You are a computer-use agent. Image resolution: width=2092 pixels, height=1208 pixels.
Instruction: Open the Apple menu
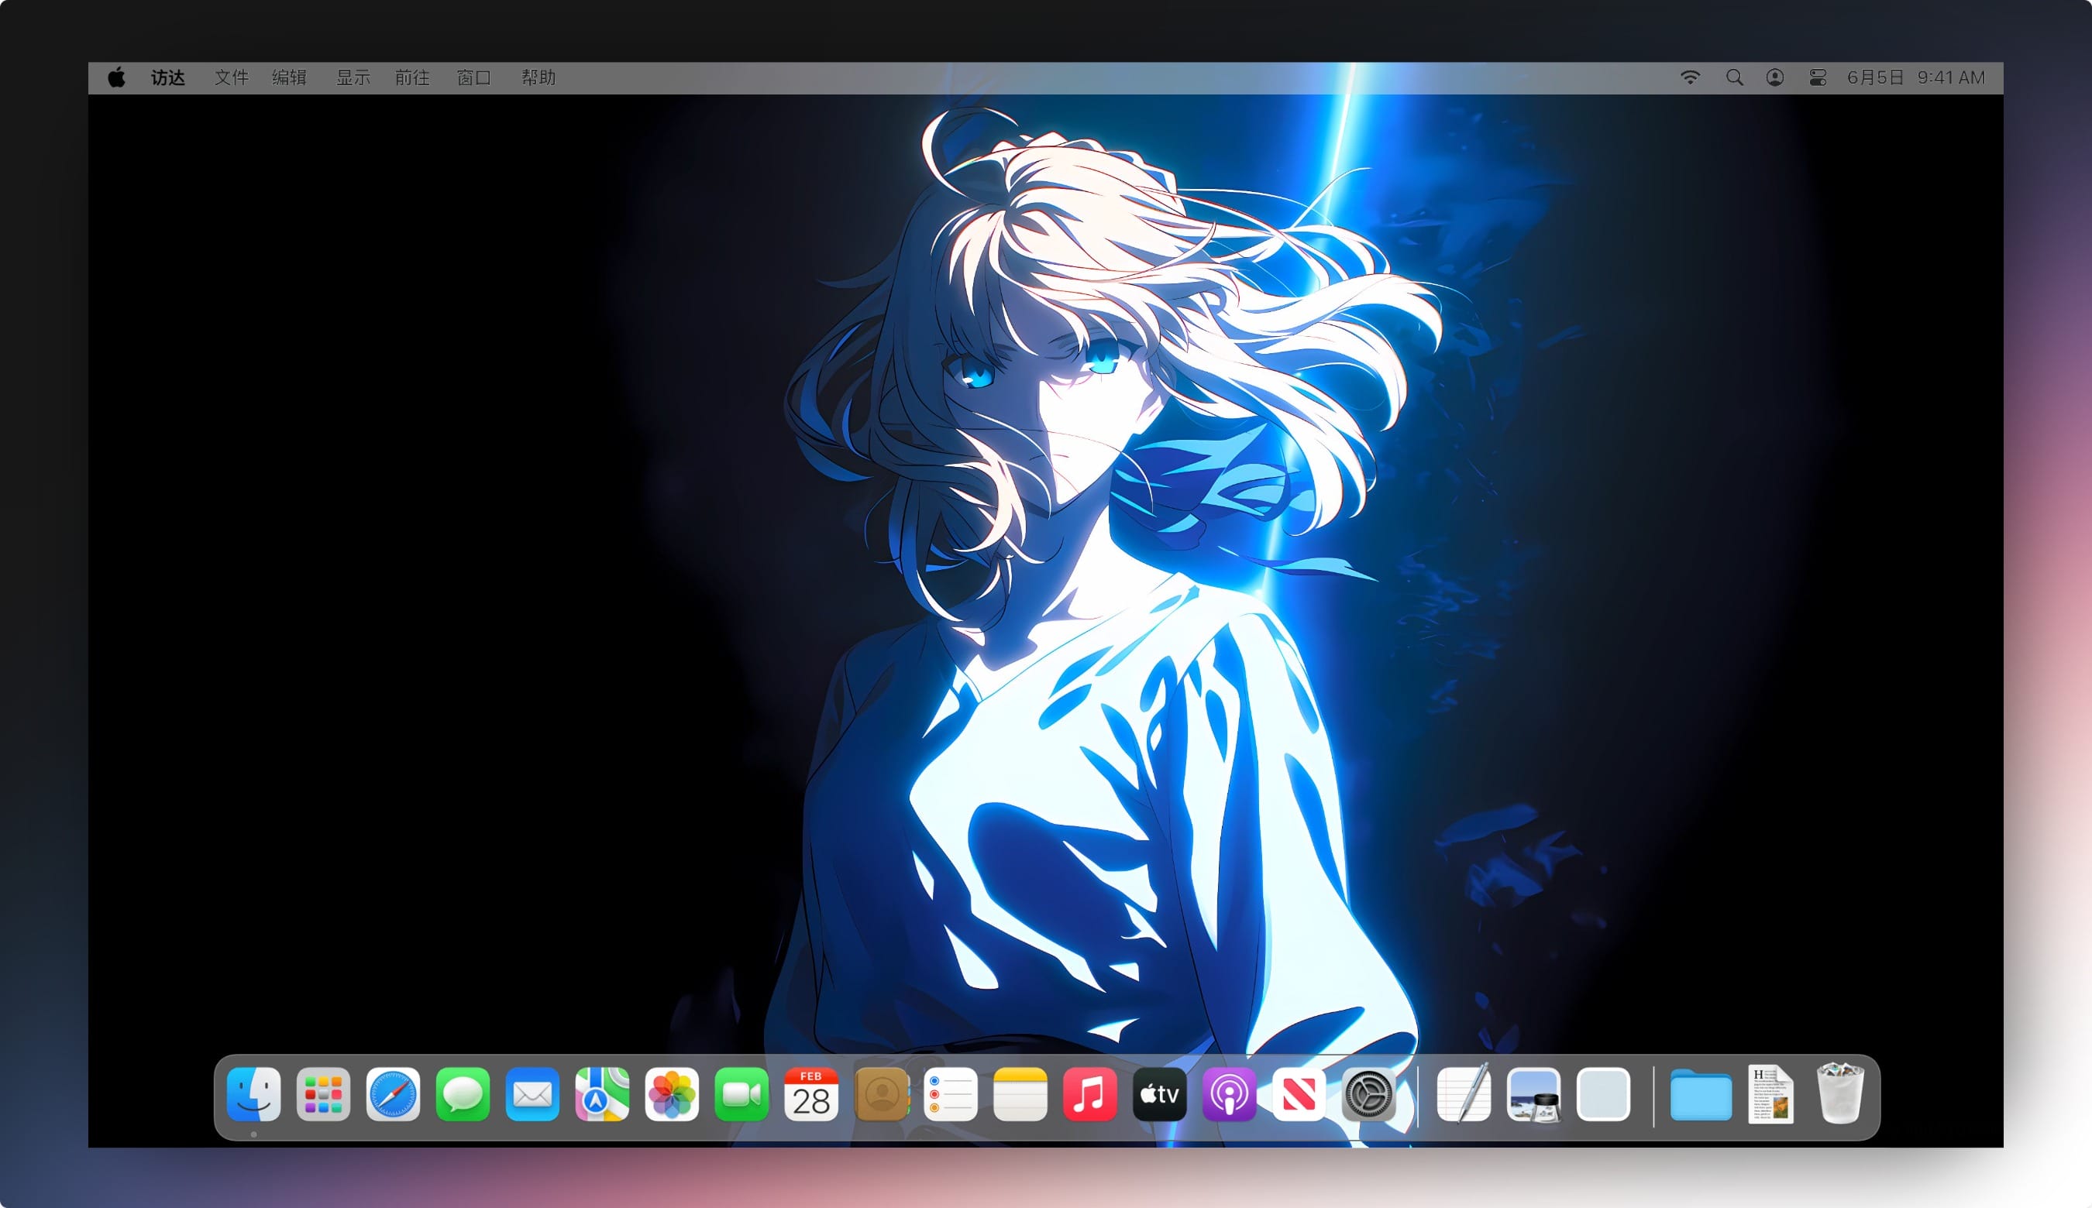pos(116,77)
